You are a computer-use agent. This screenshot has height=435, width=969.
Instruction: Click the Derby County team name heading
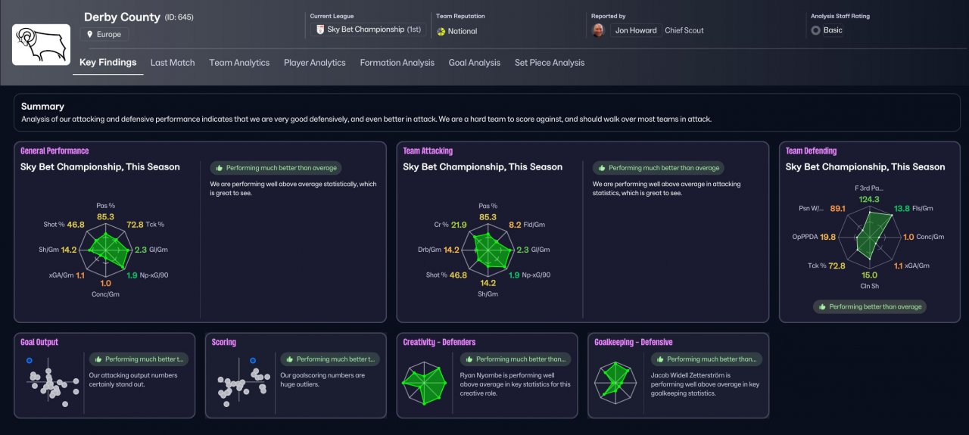(122, 17)
